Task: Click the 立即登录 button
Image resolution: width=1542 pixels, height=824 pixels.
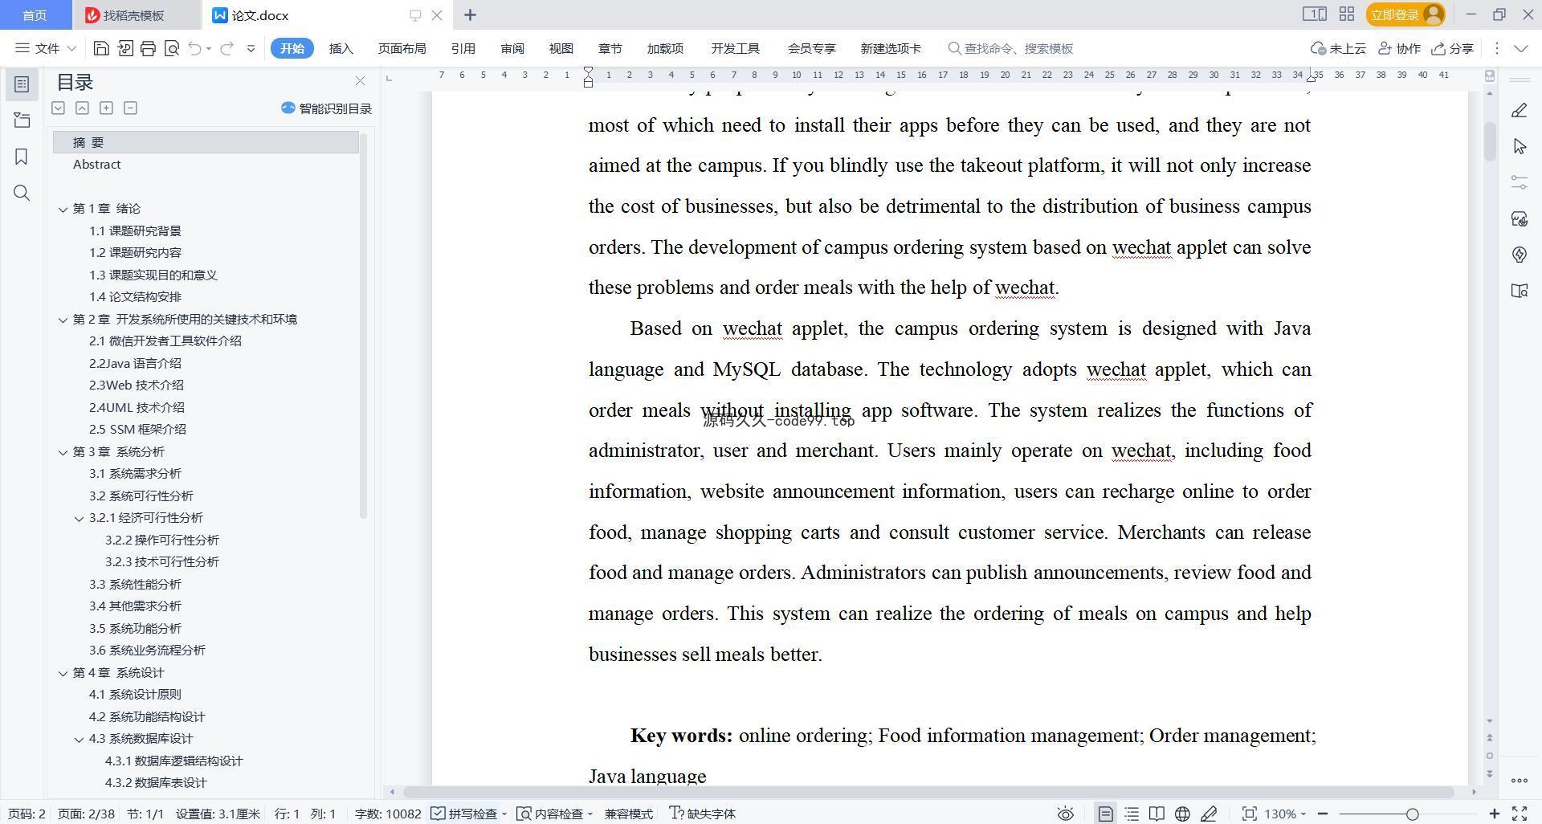Action: tap(1405, 14)
